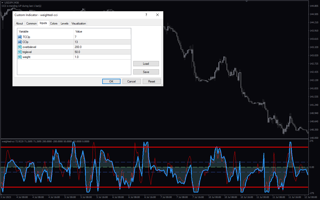The width and height of the screenshot is (320, 200).
Task: Click the 11 Jul 16:00 time label
Action: pyautogui.click(x=295, y=197)
